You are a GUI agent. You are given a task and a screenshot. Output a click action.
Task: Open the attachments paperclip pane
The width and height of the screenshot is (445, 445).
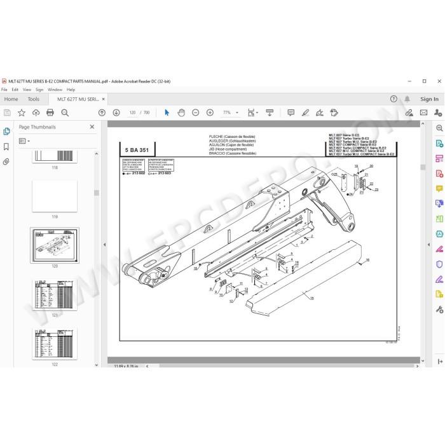[6, 161]
